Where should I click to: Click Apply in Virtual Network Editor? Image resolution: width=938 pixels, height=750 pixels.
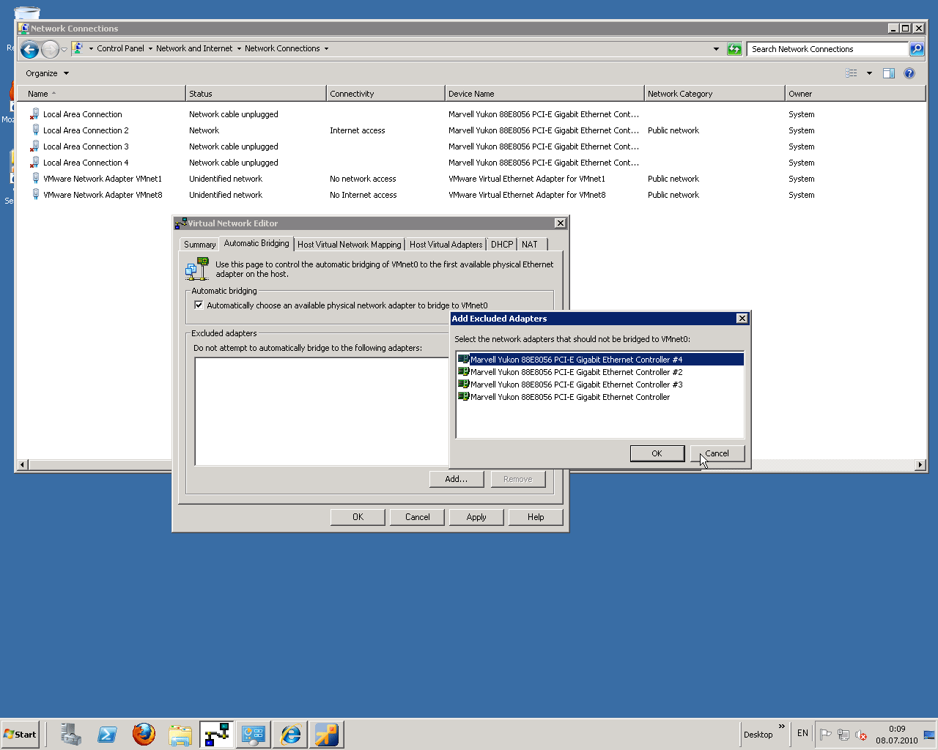pos(476,517)
